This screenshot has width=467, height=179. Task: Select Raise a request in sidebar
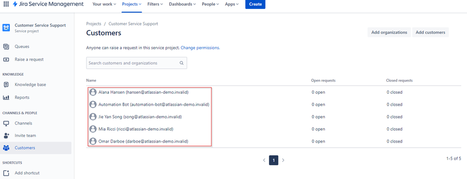pyautogui.click(x=36, y=59)
